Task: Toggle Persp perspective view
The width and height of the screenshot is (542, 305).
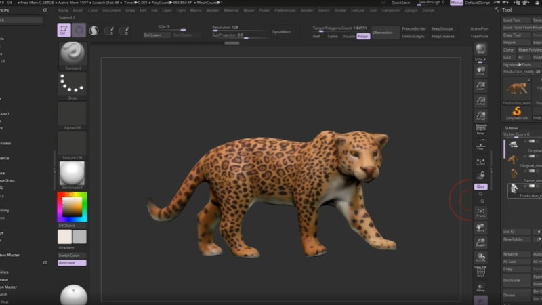Action: pos(480,129)
